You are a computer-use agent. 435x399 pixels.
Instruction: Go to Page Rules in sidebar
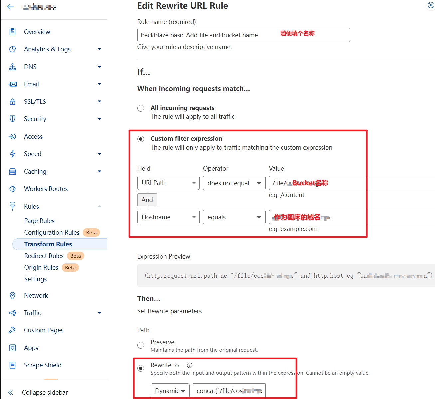coord(39,221)
